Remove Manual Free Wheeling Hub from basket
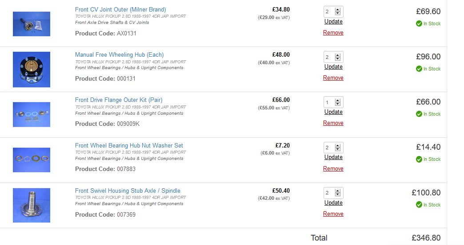The image size is (464, 245). (x=333, y=78)
